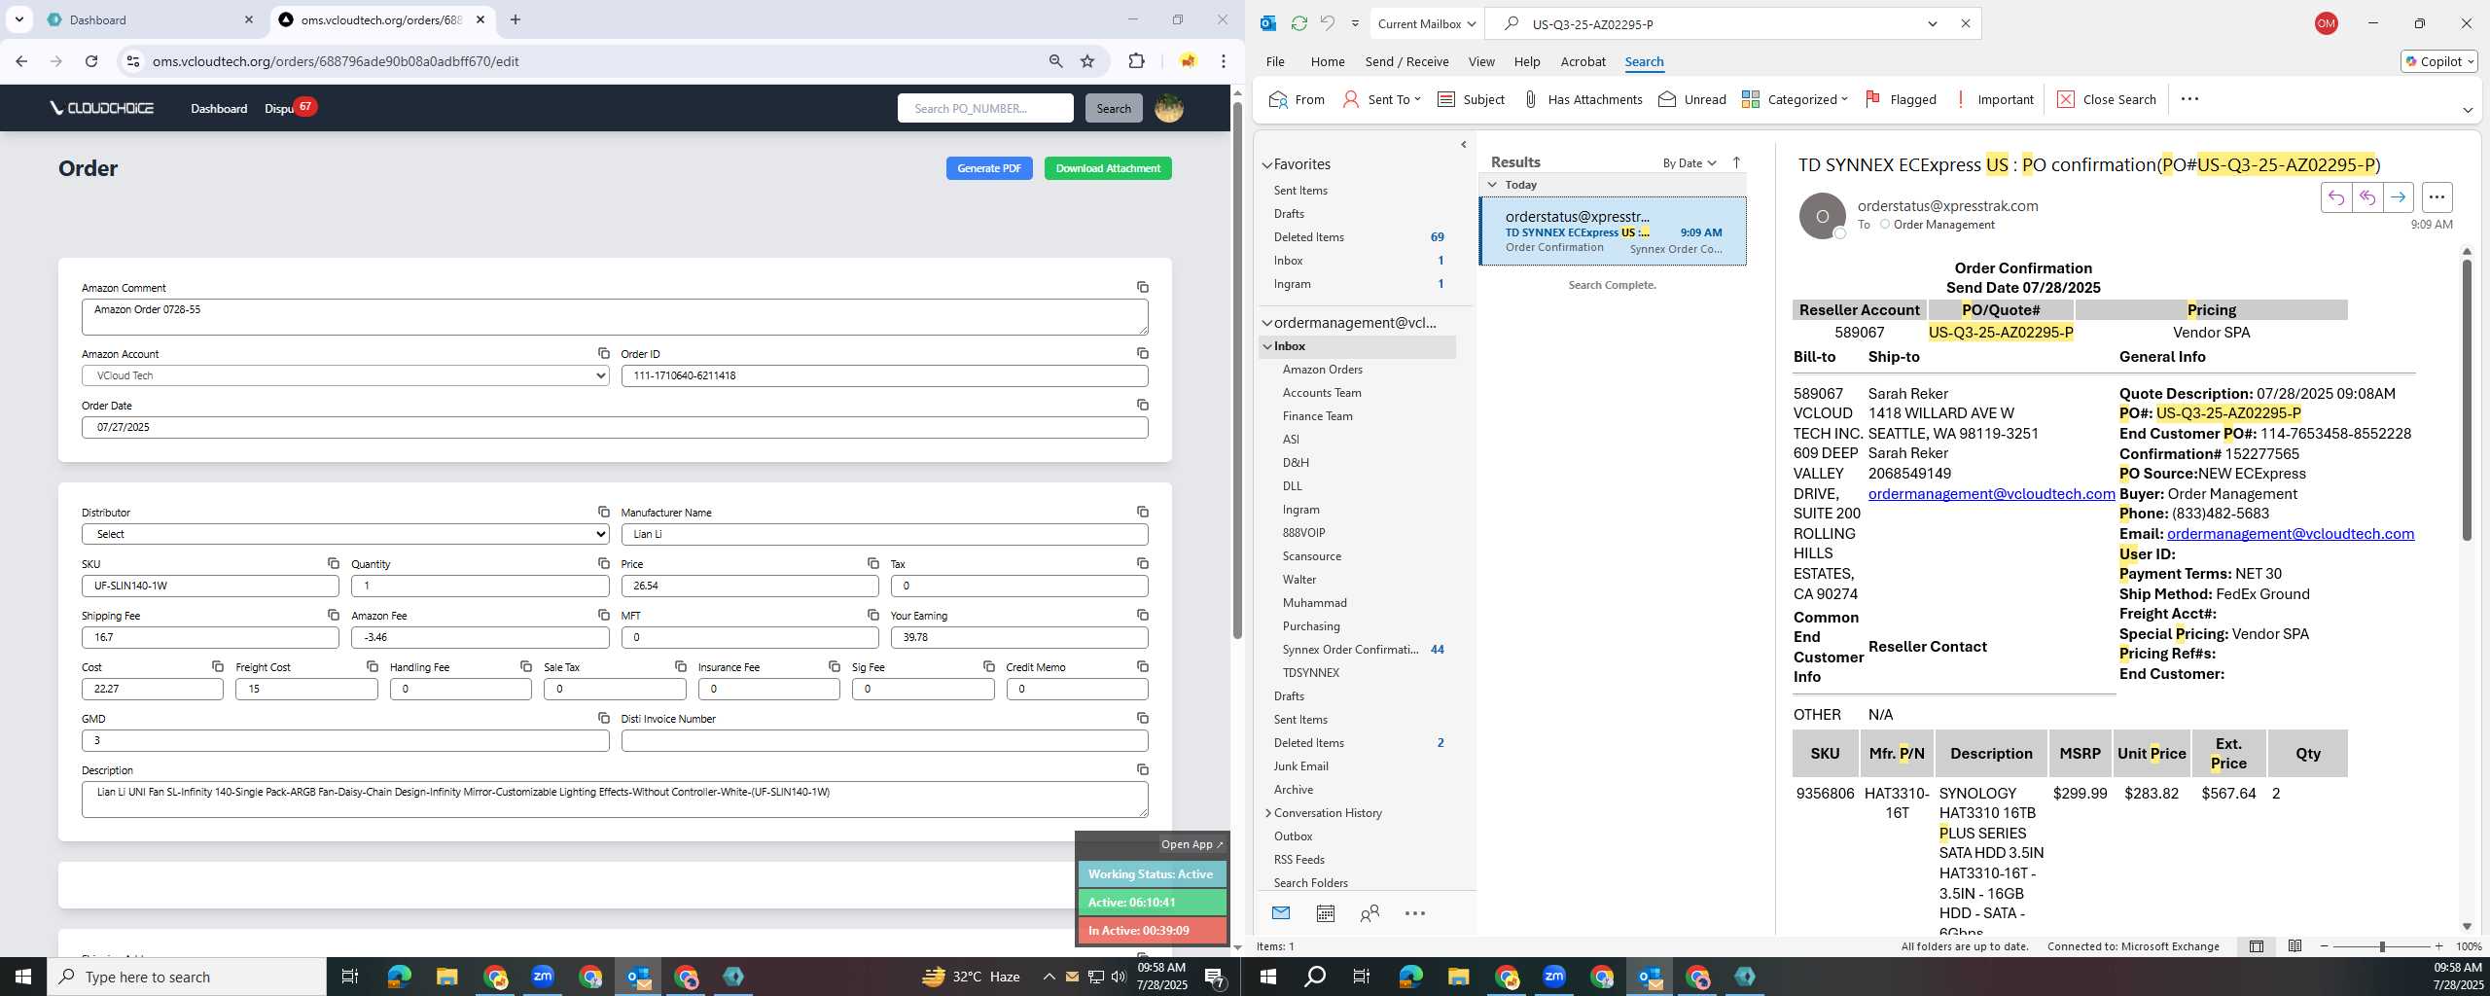2490x996 pixels.
Task: Open the Sent To filter dropdown
Action: pyautogui.click(x=1381, y=99)
